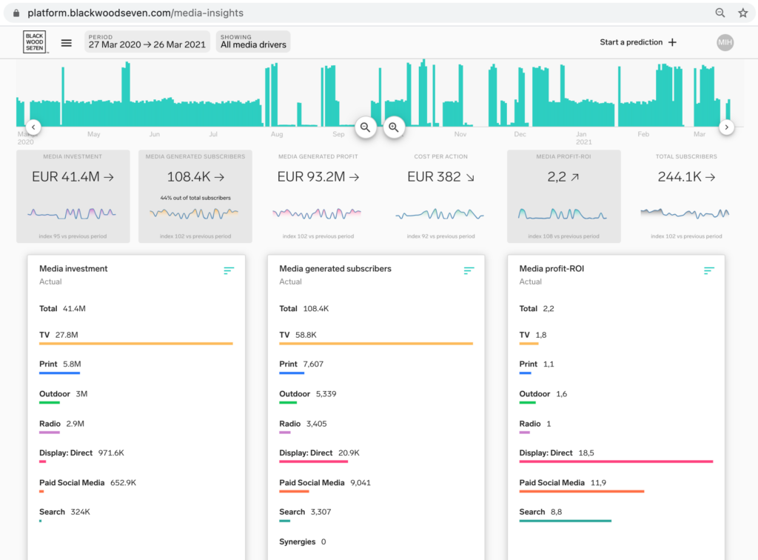This screenshot has height=560, width=758.
Task: Open the MIH profile avatar menu
Action: [725, 42]
